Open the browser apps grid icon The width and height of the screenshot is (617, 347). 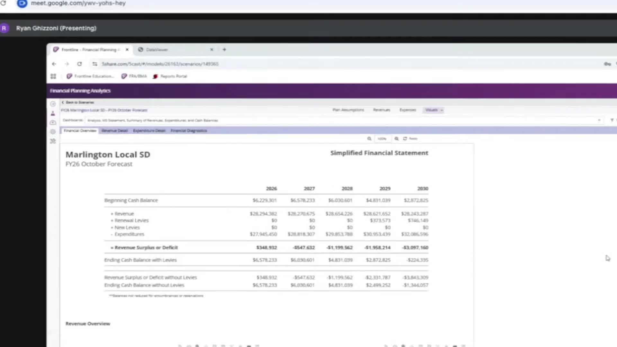click(x=53, y=76)
